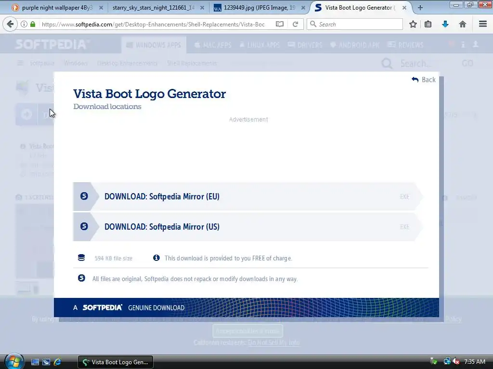Viewport: 493px width, 369px height.
Task: Open a new browser tab
Action: (420, 8)
